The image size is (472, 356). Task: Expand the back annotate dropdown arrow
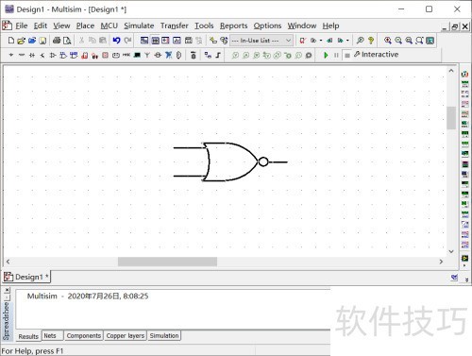[x=321, y=41]
